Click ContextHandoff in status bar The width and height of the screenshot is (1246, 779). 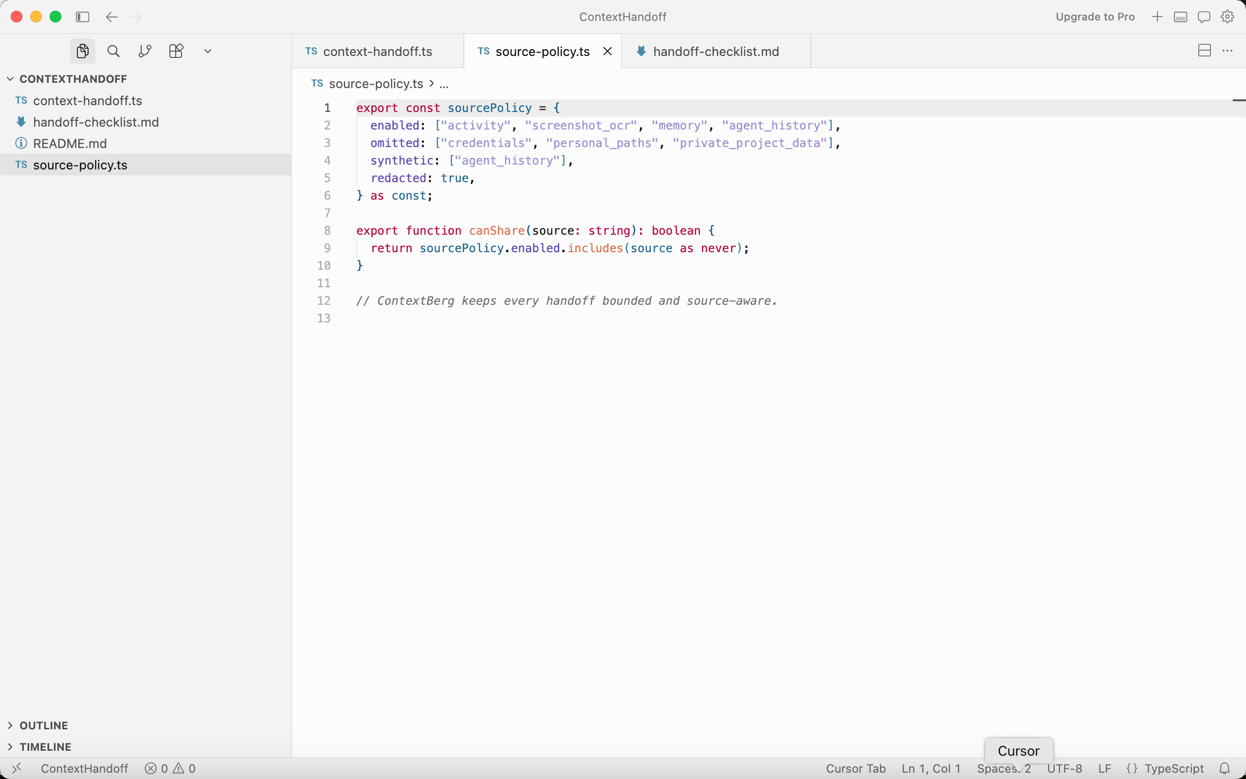pyautogui.click(x=84, y=769)
